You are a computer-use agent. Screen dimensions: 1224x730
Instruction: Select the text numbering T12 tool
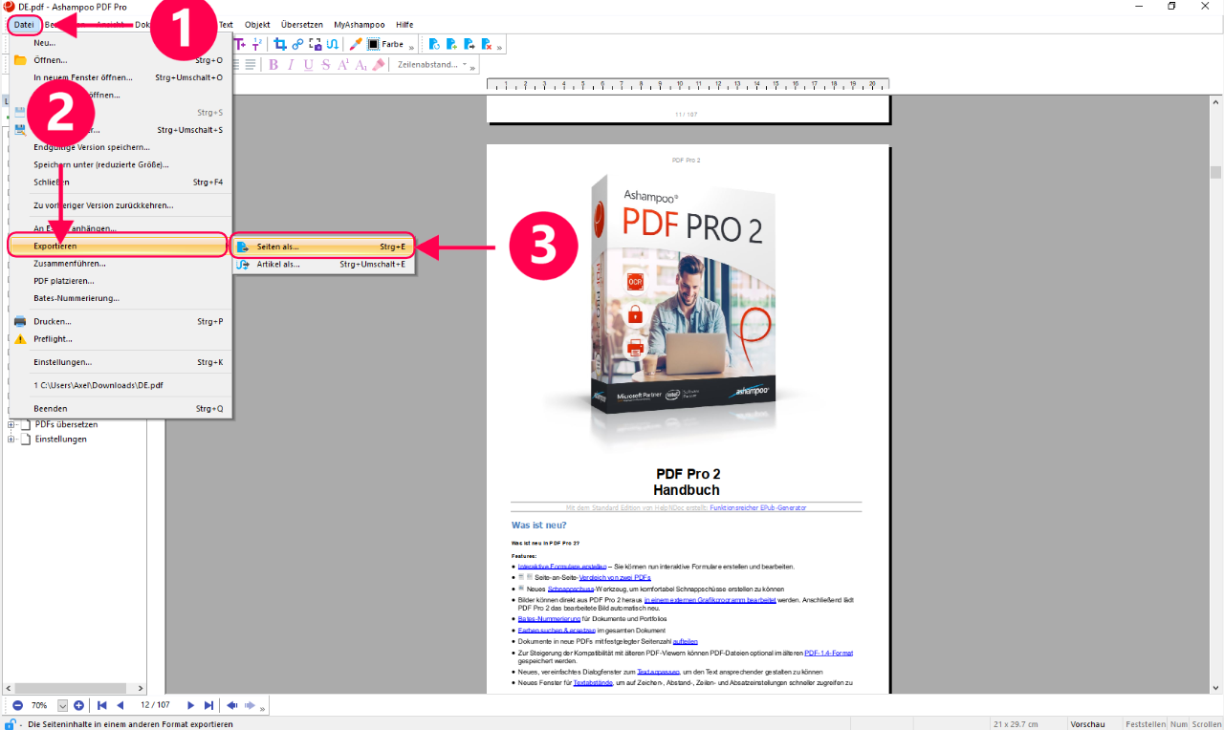tap(256, 44)
